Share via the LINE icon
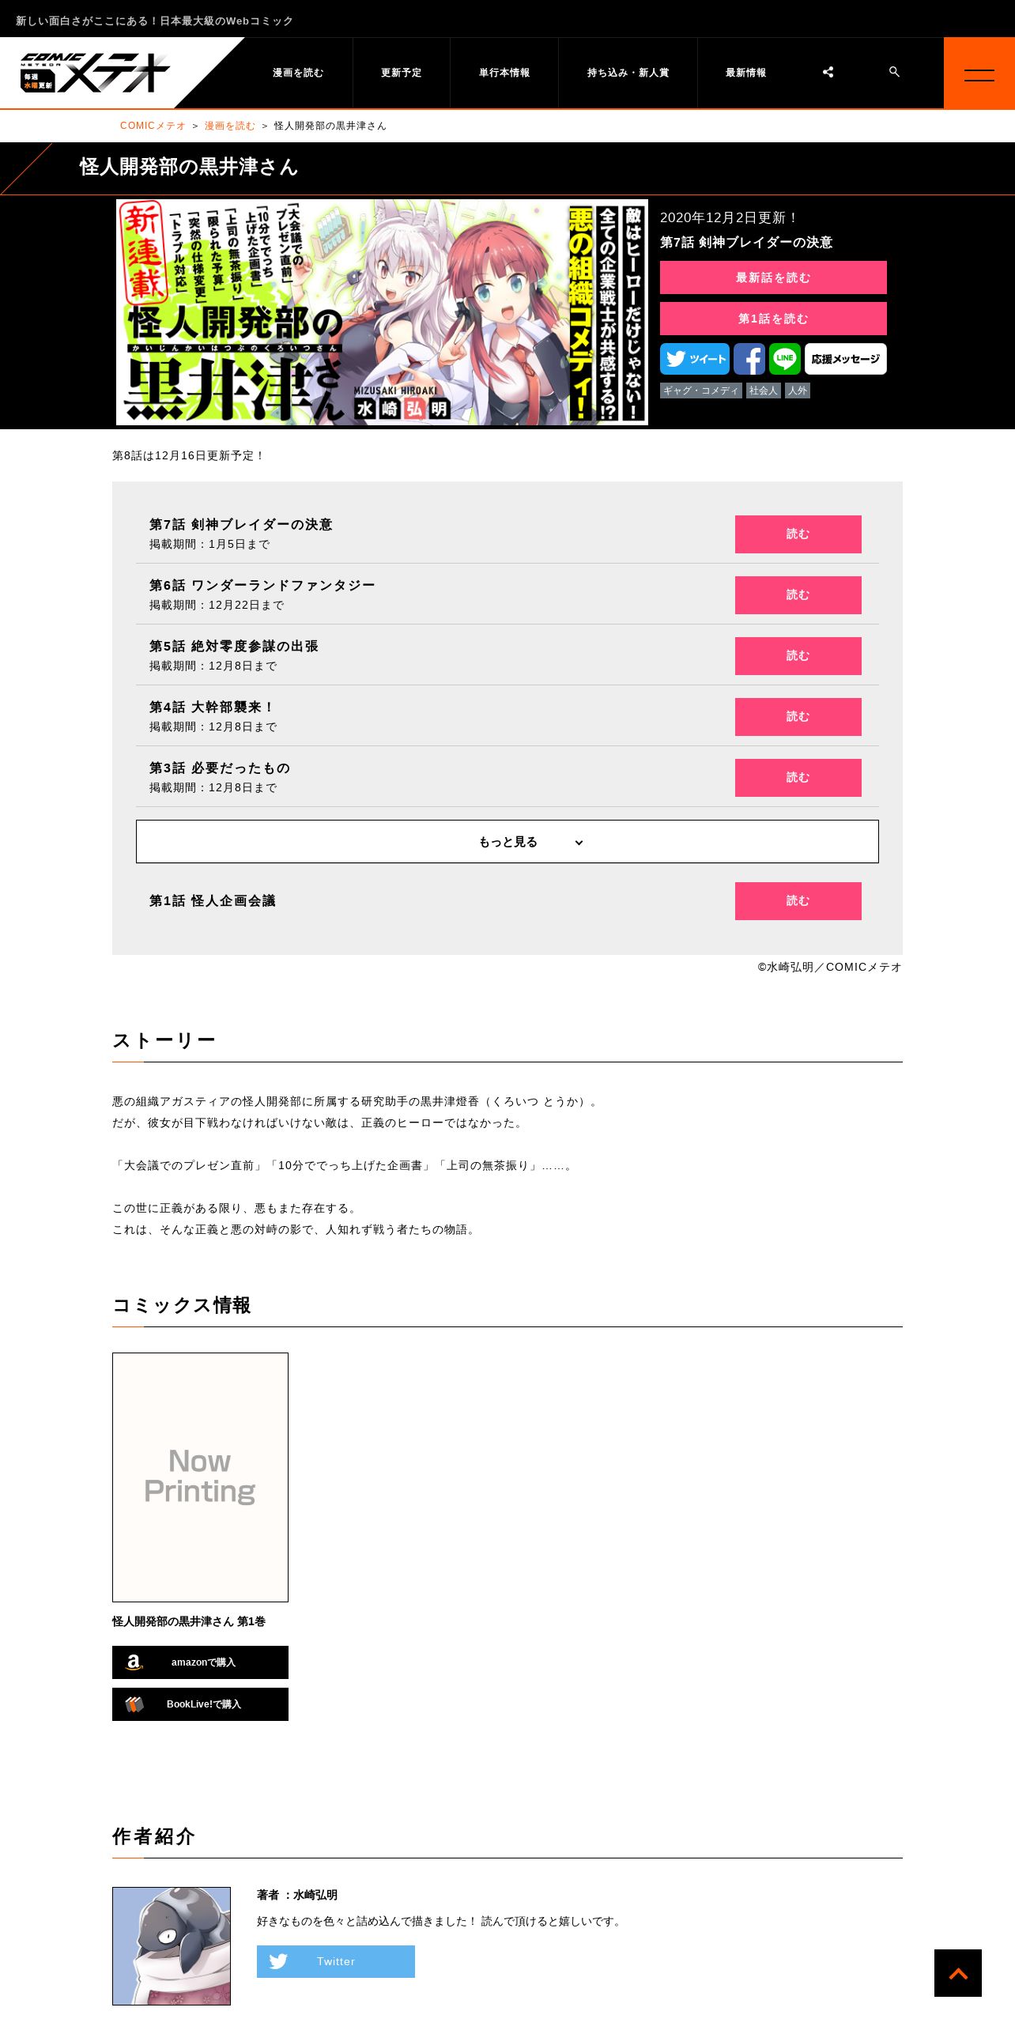 (x=785, y=359)
